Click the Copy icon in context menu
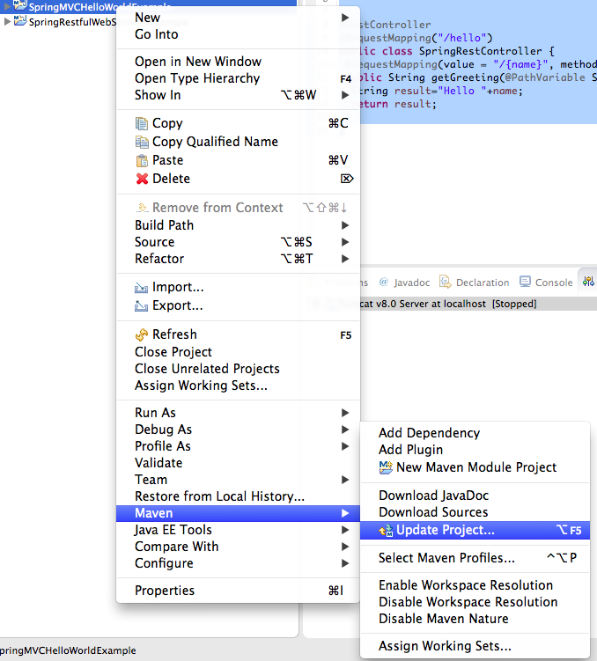 pyautogui.click(x=142, y=123)
